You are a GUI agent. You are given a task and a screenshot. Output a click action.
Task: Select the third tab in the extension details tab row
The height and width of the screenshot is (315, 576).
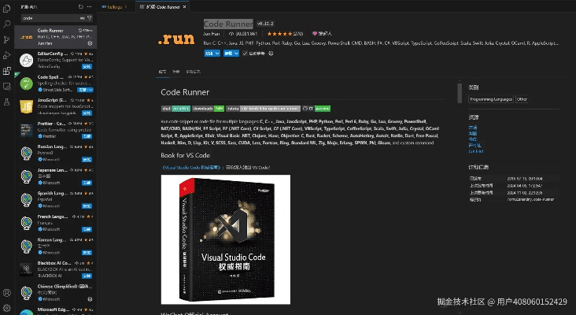click(193, 72)
